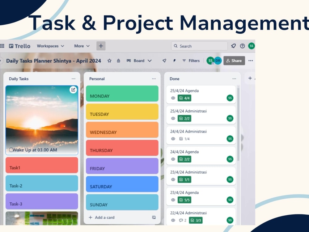Open the purple Task-3 card

click(42, 201)
